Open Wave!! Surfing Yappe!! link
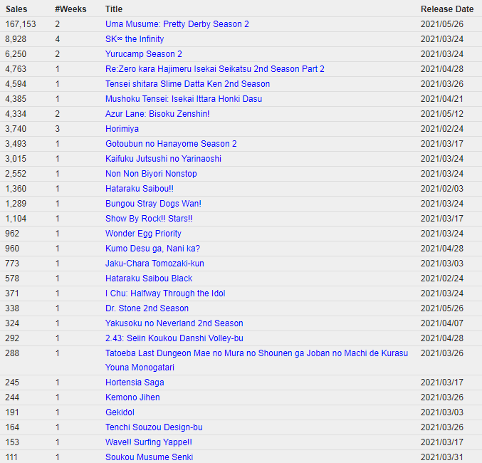 pos(149,442)
